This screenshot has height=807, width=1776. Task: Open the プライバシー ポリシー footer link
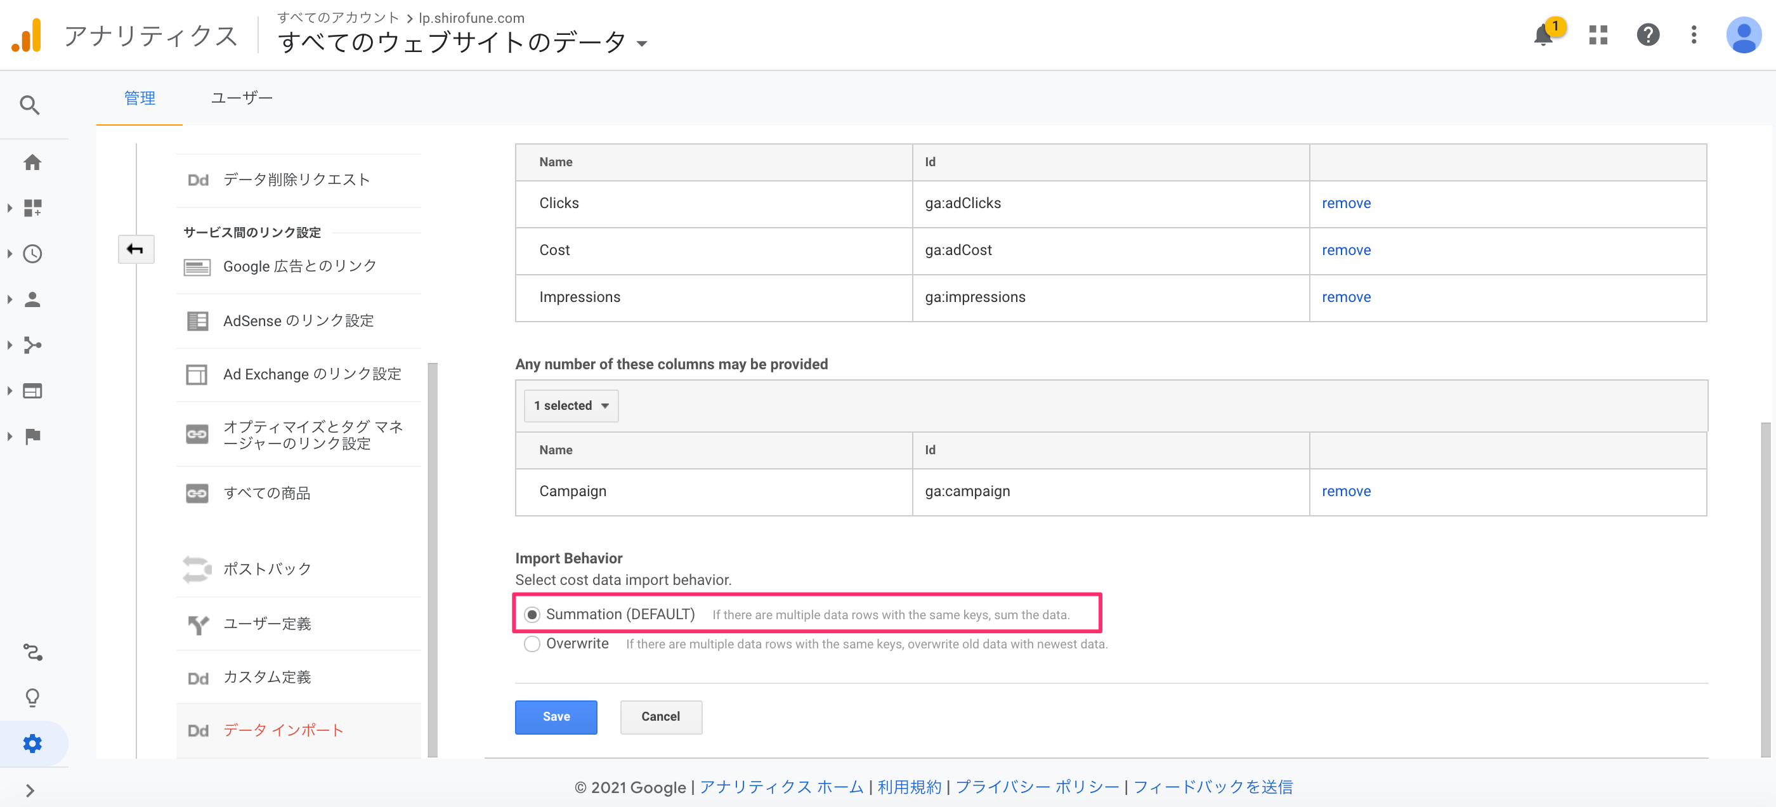coord(1037,787)
